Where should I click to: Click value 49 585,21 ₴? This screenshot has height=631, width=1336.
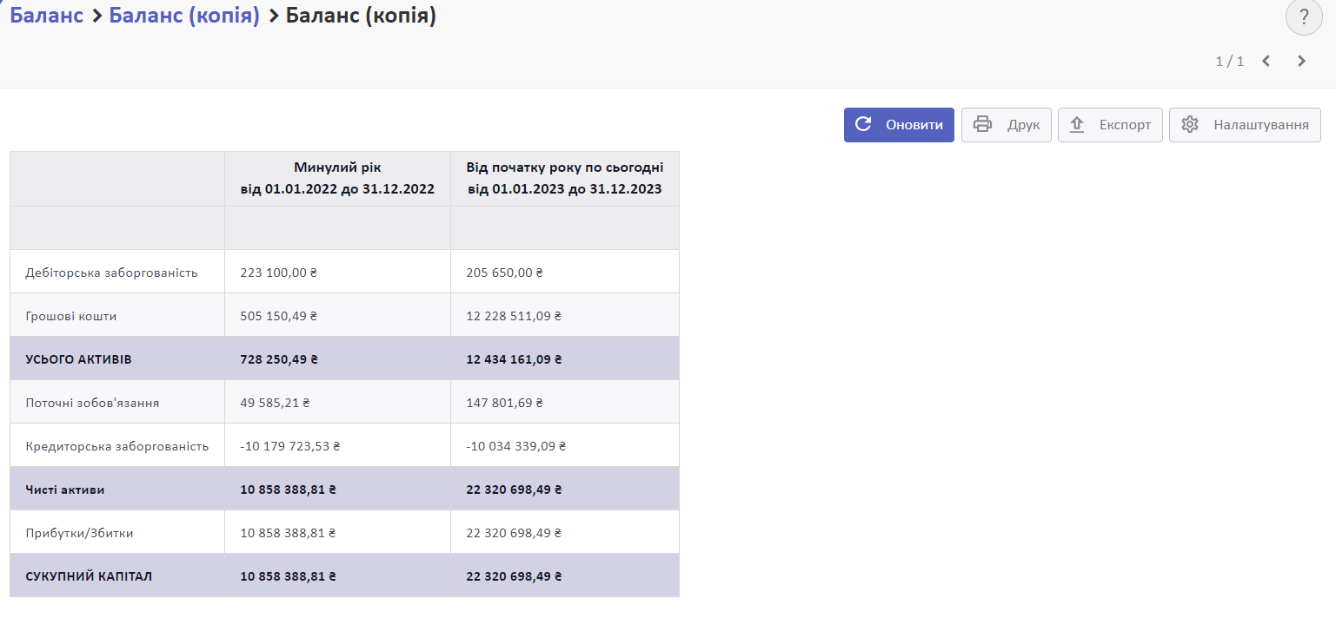click(x=275, y=403)
